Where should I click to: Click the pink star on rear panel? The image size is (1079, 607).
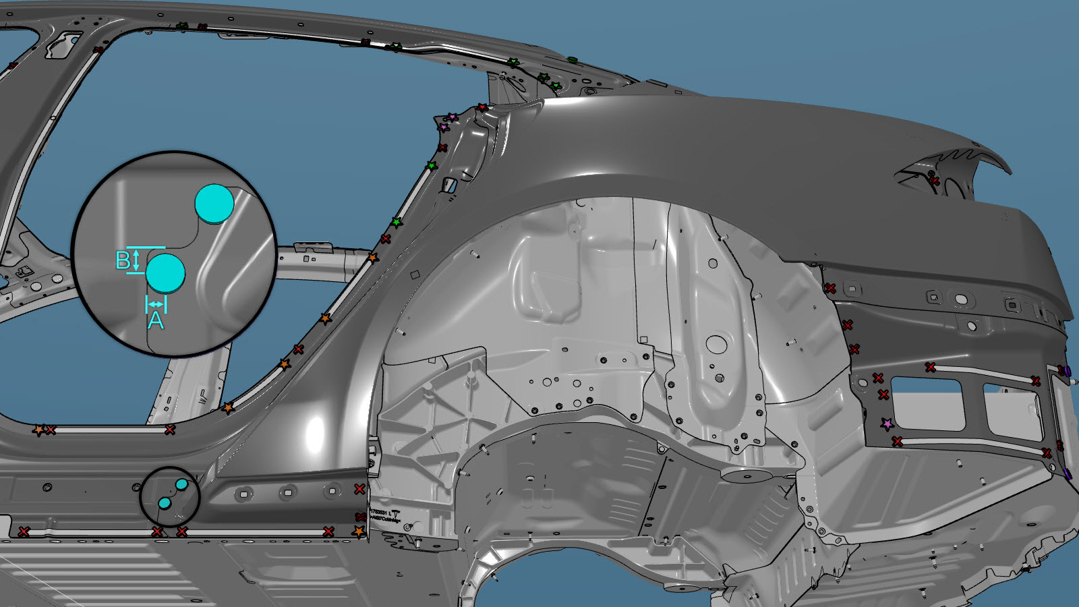pyautogui.click(x=887, y=424)
